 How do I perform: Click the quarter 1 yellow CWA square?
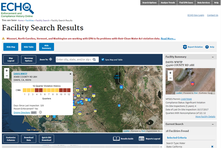coord(25,90)
